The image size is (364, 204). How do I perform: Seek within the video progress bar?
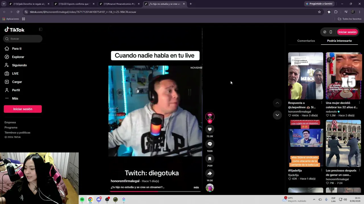[155, 191]
